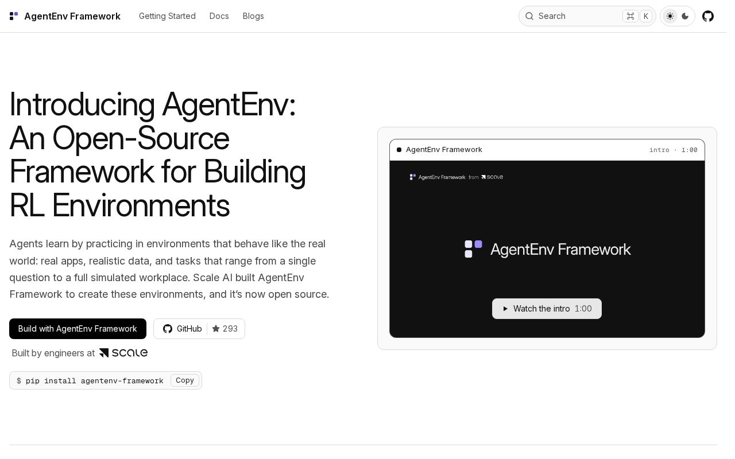Screen dimensions: 735x459
Task: Click the pip install agentenv-framework command text
Action: coord(95,381)
